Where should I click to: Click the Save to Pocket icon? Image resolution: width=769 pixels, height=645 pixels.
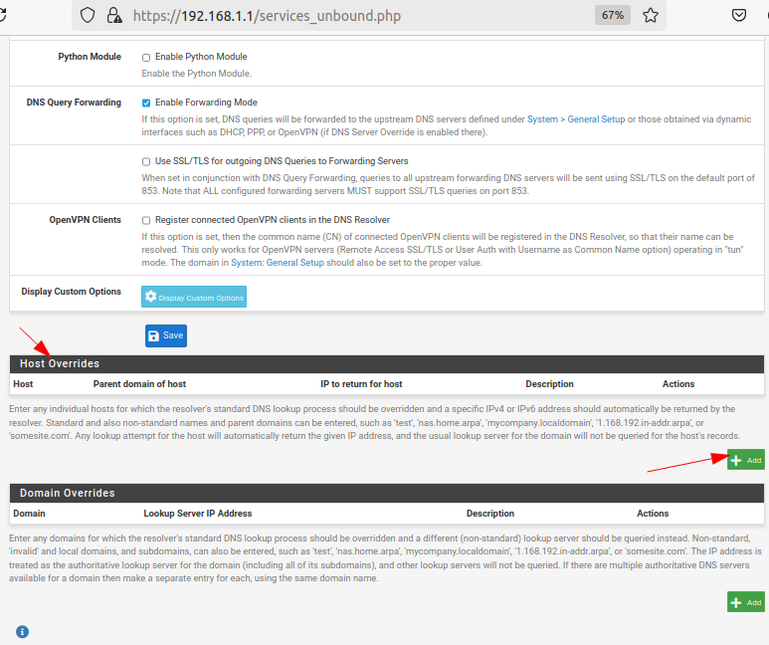[x=739, y=16]
